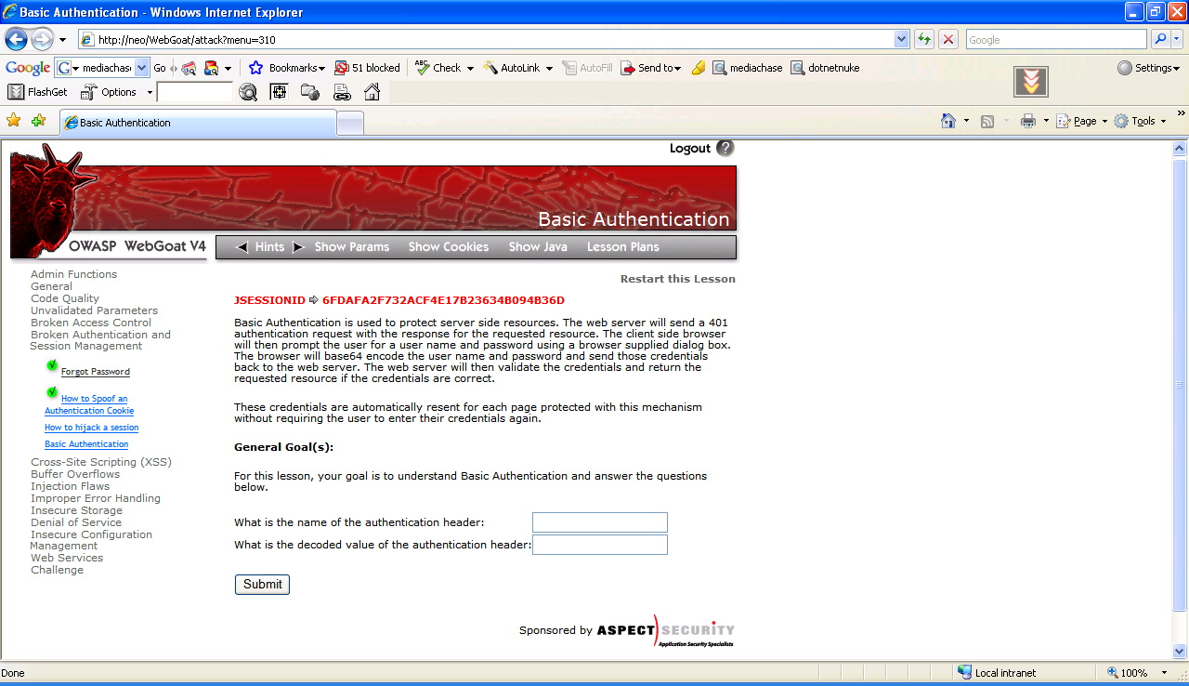Open the Favorites Center star icon
Image resolution: width=1189 pixels, height=686 pixels.
[x=13, y=121]
